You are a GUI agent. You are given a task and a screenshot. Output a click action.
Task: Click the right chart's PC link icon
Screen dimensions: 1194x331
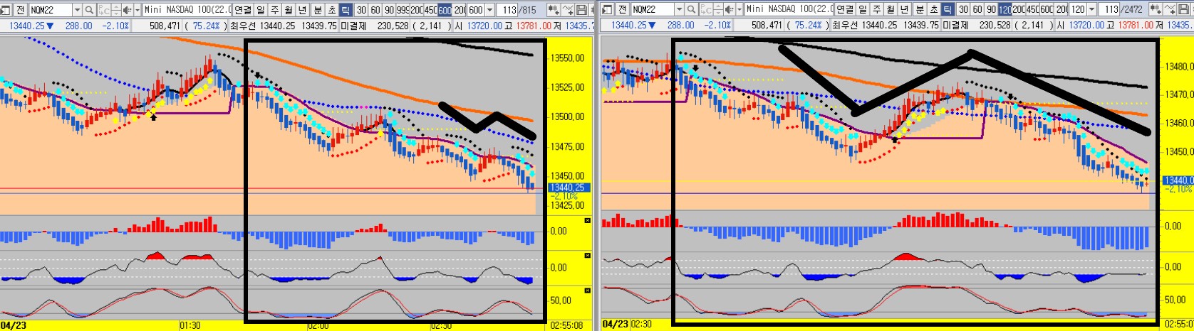(706, 10)
